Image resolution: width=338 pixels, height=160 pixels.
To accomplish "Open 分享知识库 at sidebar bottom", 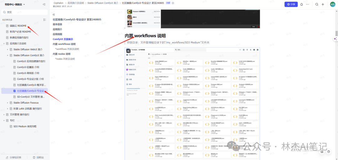I will [x=14, y=158].
